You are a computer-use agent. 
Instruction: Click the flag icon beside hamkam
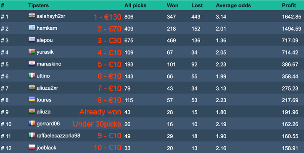(32, 28)
